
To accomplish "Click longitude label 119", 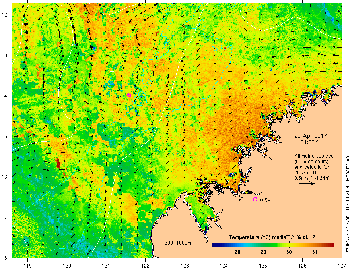I will coord(28,266).
